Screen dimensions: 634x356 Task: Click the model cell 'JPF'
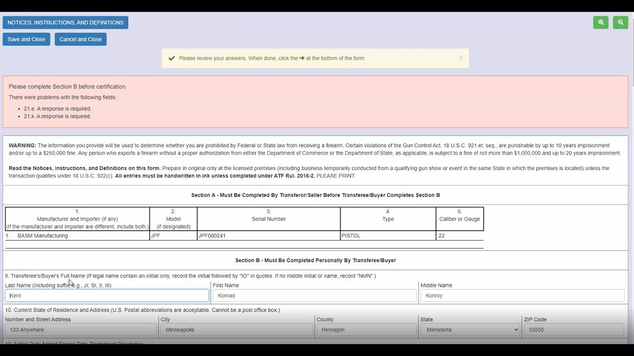tap(173, 236)
